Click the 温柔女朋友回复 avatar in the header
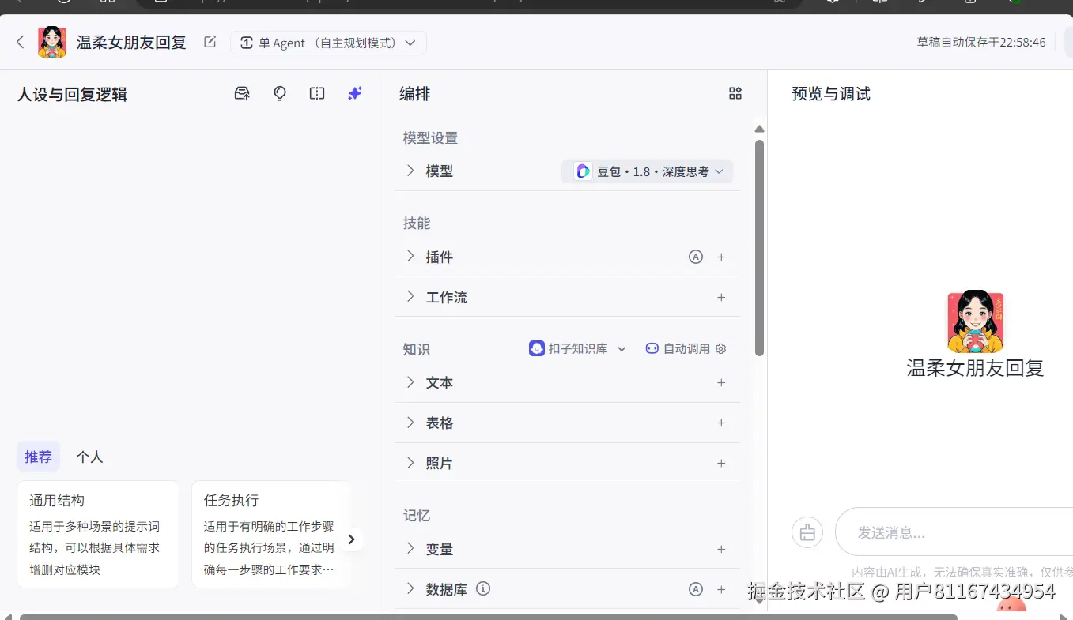The image size is (1073, 620). pyautogui.click(x=52, y=42)
